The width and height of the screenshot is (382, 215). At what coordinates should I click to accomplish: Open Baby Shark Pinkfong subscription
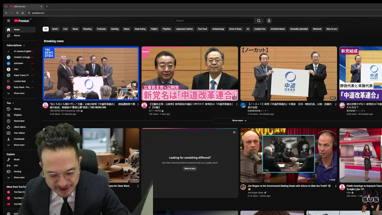click(x=20, y=87)
